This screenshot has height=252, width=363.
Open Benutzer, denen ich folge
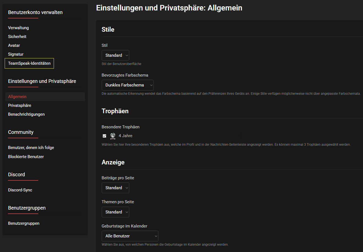pyautogui.click(x=31, y=148)
